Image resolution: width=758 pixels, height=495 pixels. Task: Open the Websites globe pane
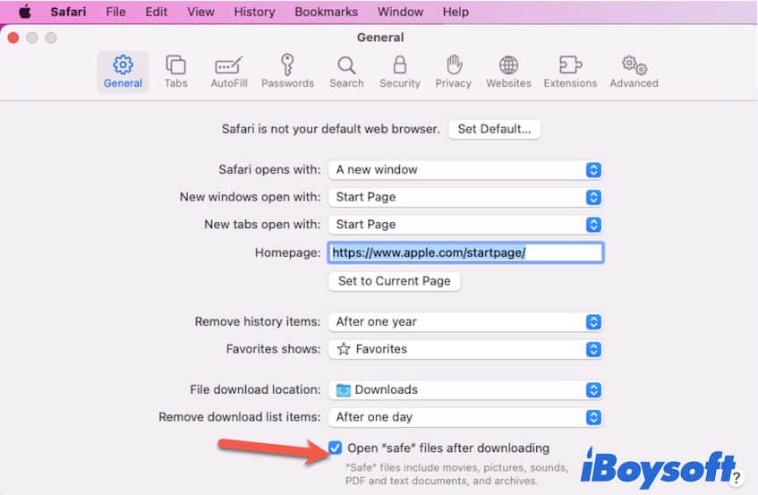pyautogui.click(x=508, y=72)
